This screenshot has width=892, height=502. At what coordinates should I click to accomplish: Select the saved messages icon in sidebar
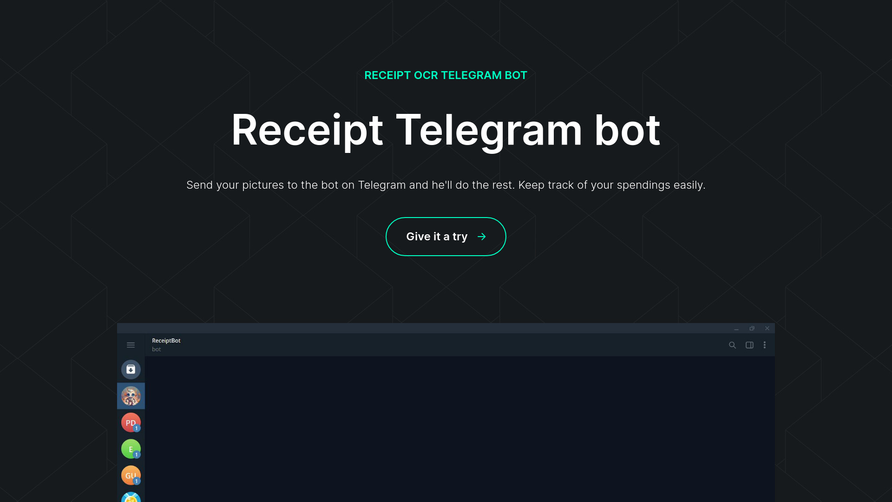click(x=131, y=370)
